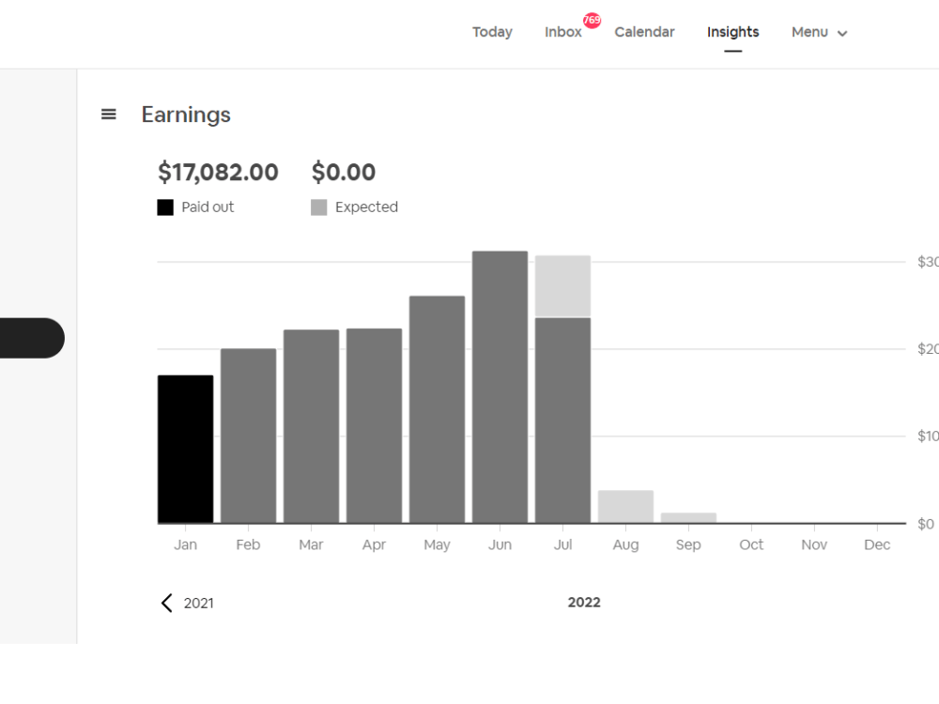Open the hamburger menu beside Earnings
This screenshot has height=704, width=939.
tap(108, 114)
